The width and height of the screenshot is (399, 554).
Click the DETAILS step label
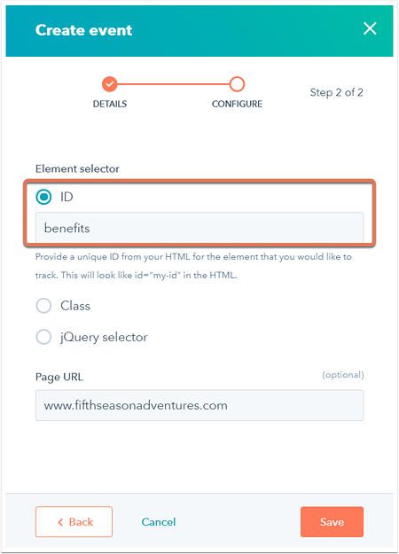110,104
